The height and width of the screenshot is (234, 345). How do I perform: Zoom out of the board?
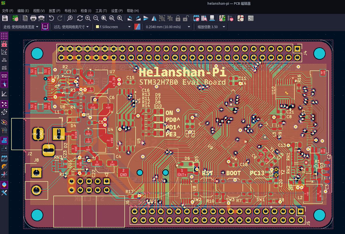[96, 18]
